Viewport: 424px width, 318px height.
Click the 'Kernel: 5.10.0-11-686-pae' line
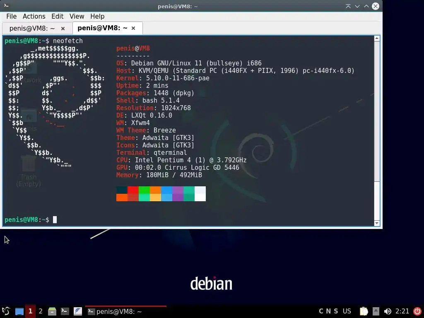point(163,78)
